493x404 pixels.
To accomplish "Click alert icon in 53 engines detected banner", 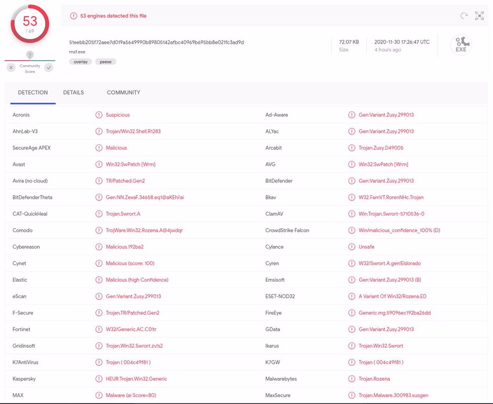I will coord(73,16).
